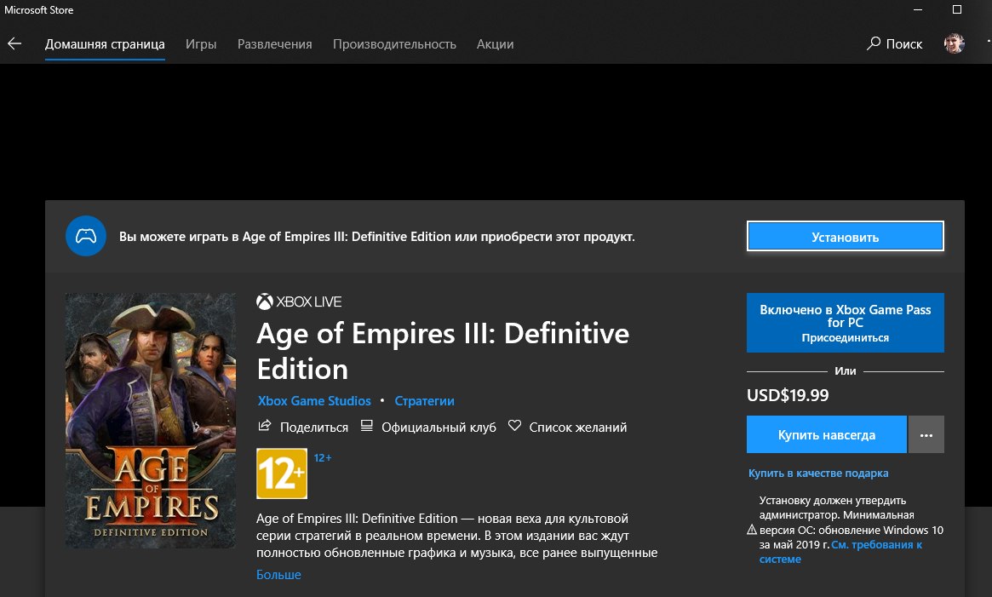Click the warning triangle icon near requirements
The image size is (992, 597).
(752, 529)
